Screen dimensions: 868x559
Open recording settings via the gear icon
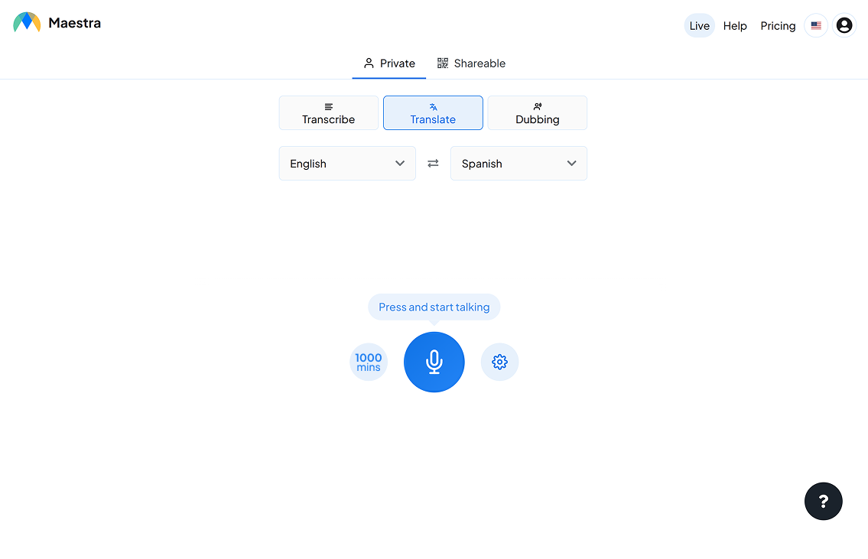point(499,362)
